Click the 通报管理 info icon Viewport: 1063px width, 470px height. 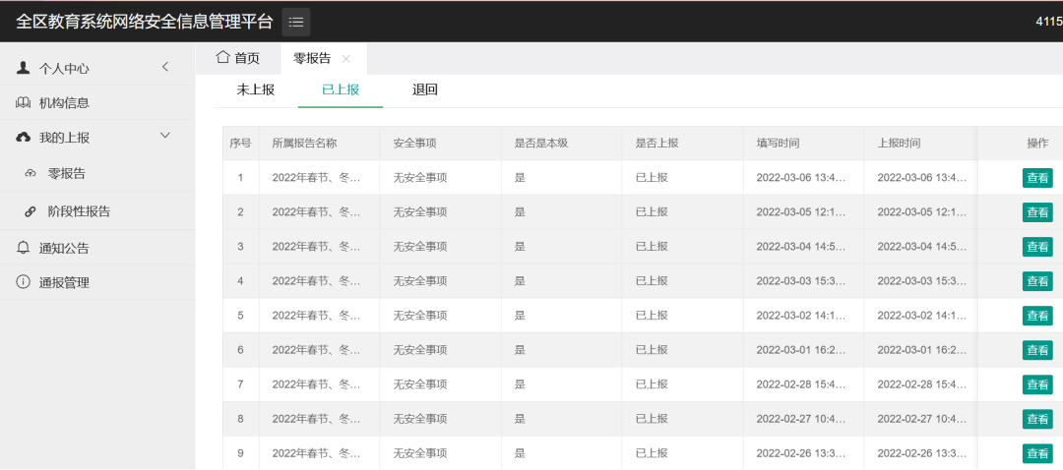24,282
